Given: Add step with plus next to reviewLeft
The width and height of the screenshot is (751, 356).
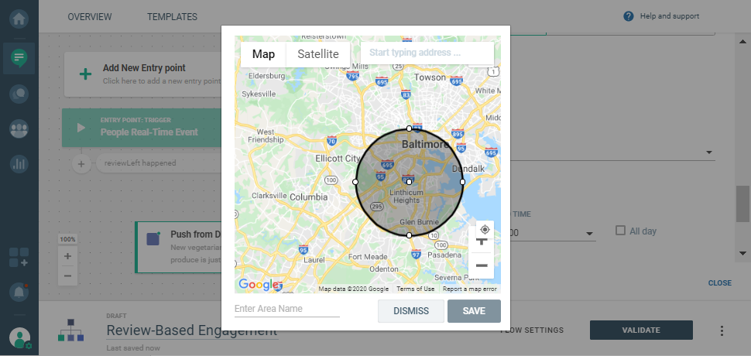Looking at the screenshot, I should (x=81, y=163).
